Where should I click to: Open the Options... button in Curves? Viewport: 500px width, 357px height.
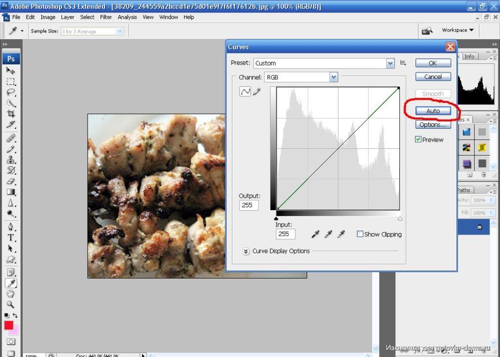[433, 124]
